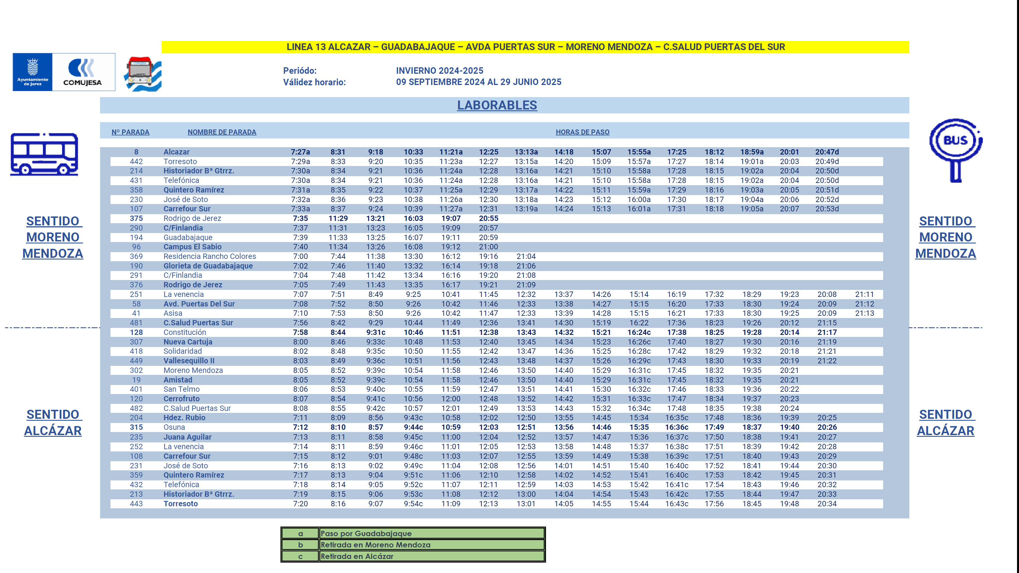Click the COMUJESA logo
The image size is (1019, 573).
pyautogui.click(x=83, y=72)
